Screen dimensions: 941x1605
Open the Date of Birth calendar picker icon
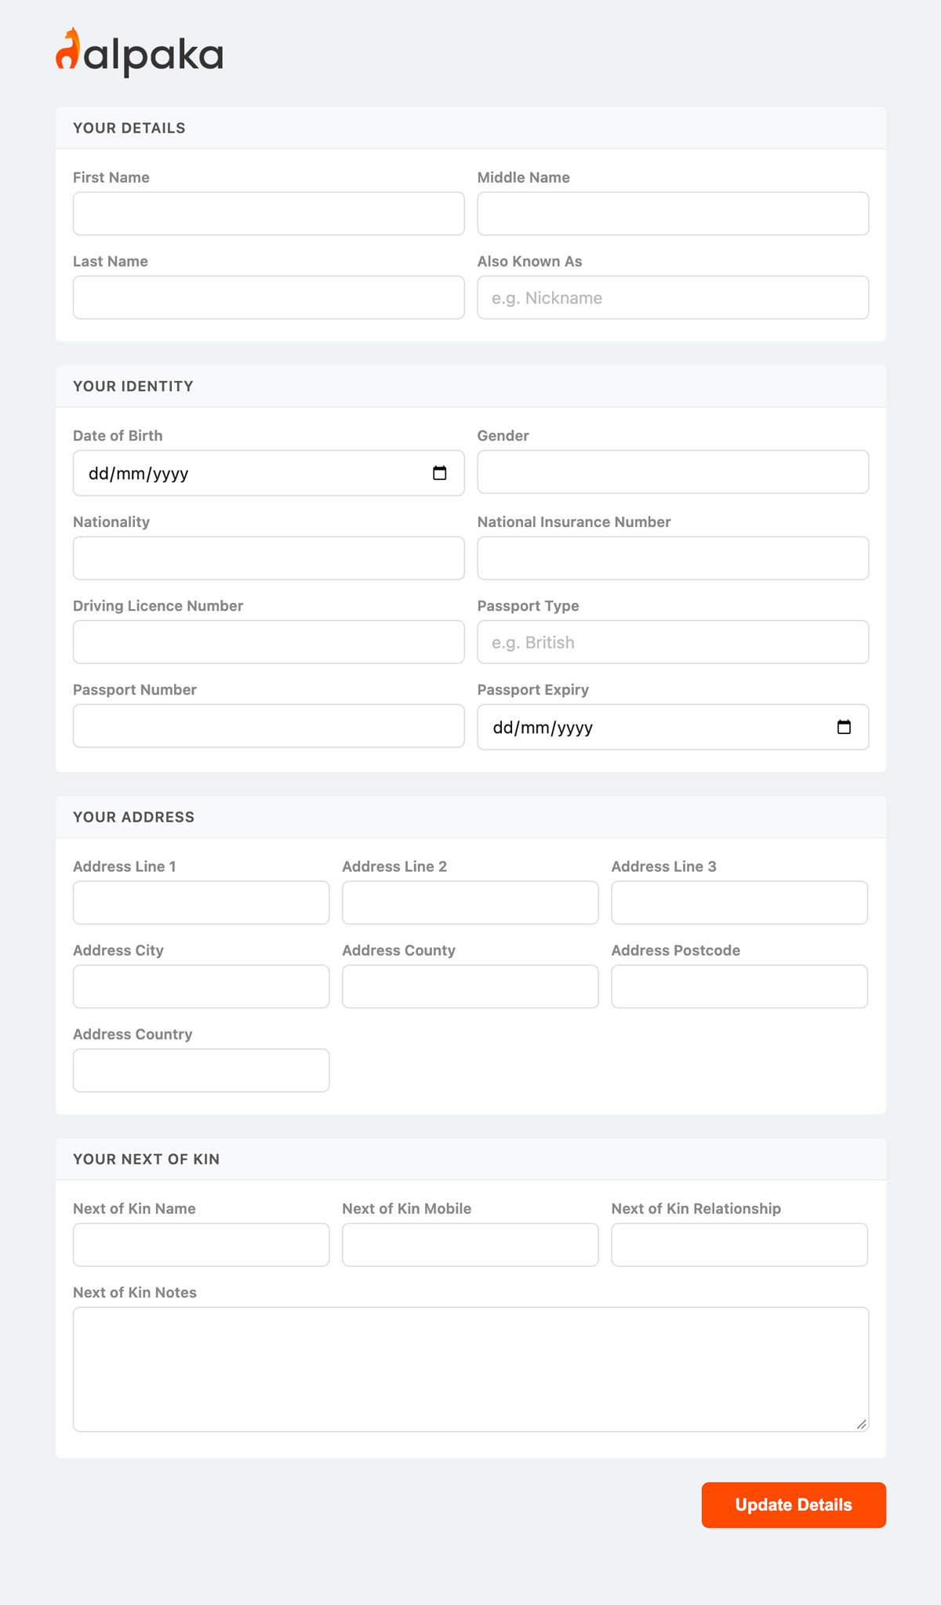tap(440, 473)
